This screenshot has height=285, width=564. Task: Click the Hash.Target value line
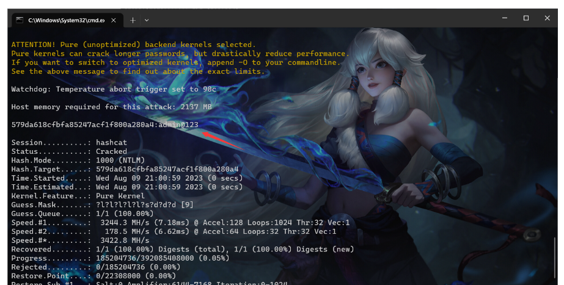coord(125,169)
